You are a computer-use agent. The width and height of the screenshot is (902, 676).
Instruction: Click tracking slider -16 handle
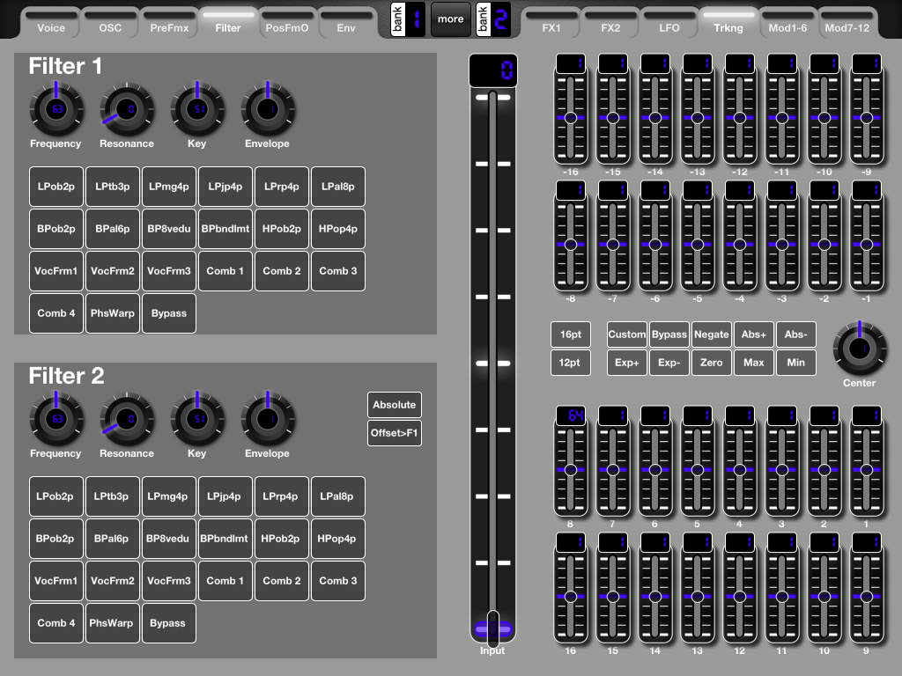tap(571, 118)
